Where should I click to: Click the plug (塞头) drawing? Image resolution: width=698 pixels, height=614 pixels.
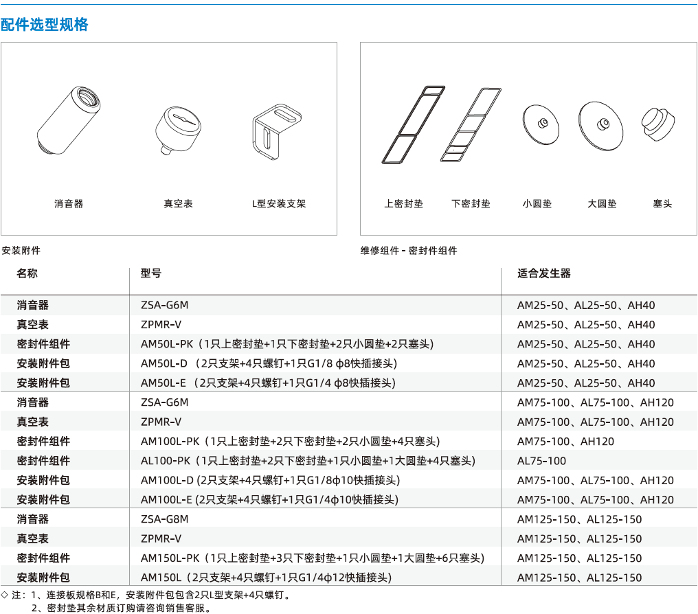click(x=658, y=124)
